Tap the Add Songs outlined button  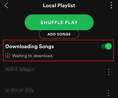[59, 34]
